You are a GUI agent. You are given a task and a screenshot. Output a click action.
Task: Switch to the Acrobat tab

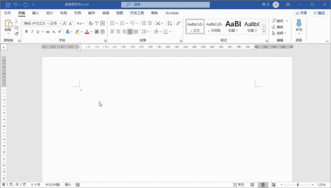172,13
